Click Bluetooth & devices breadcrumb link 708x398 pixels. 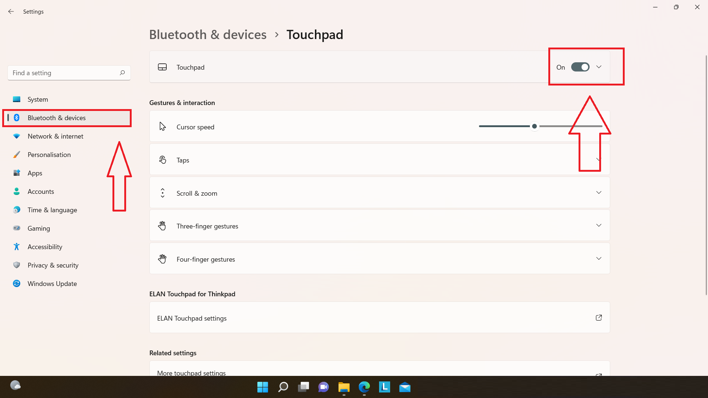(x=208, y=35)
